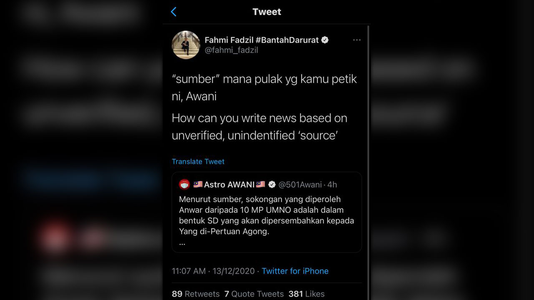The width and height of the screenshot is (534, 300).
Task: Click Astro AWANI's verified badge
Action: [x=272, y=184]
